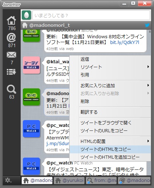The image size is (154, 188).
Task: Open direct messages envelope icon
Action: point(11,55)
